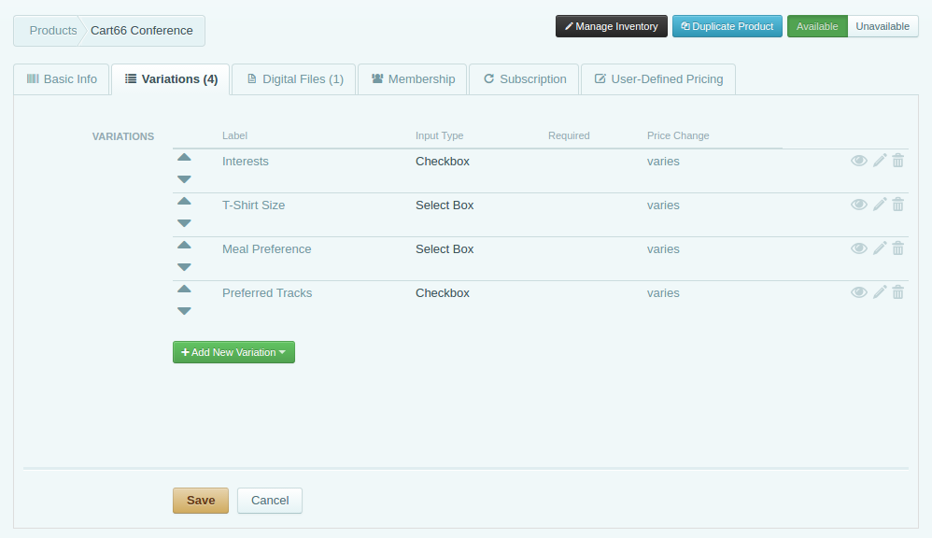The width and height of the screenshot is (932, 538).
Task: Switch to User-Defined Pricing tab
Action: click(x=658, y=79)
